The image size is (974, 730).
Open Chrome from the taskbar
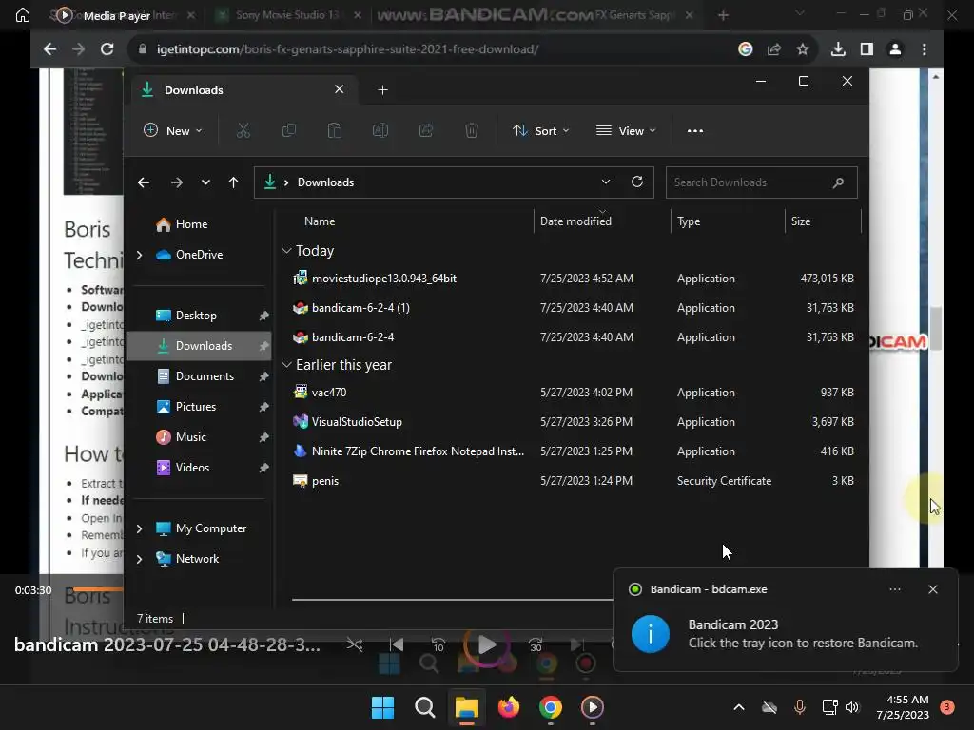[551, 707]
